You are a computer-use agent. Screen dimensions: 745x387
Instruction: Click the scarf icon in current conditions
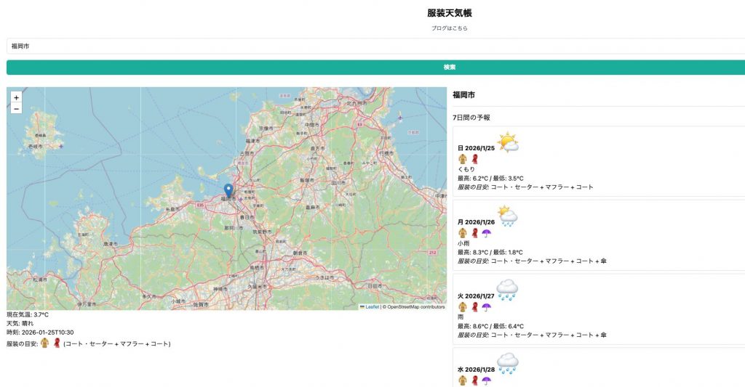(57, 343)
